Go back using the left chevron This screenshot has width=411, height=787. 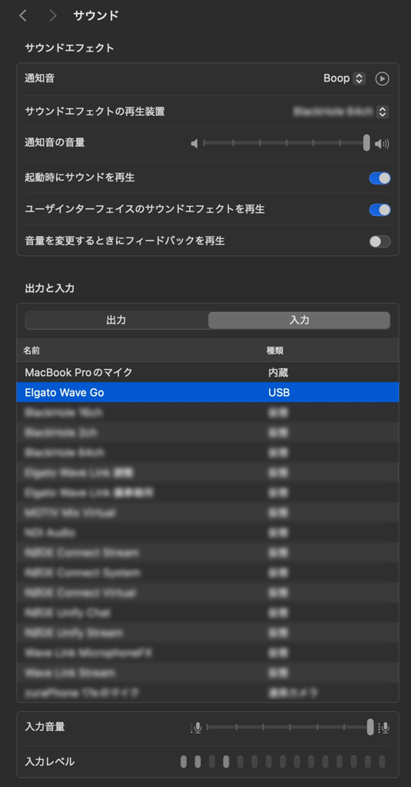pos(22,15)
